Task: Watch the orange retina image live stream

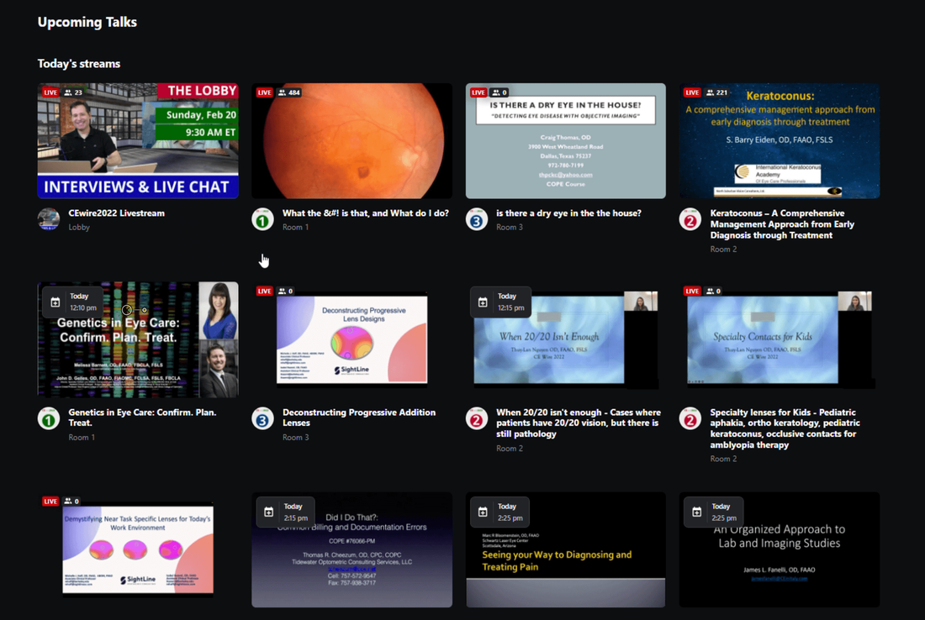Action: point(351,141)
